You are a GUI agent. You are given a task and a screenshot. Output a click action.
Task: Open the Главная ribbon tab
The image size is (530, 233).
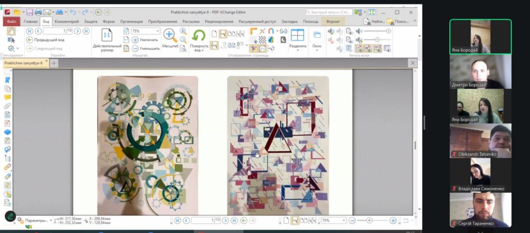[31, 22]
